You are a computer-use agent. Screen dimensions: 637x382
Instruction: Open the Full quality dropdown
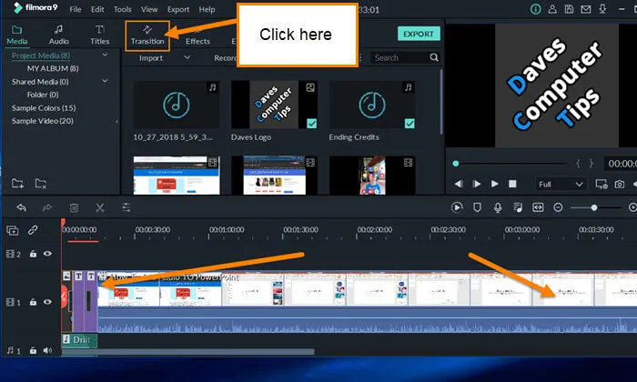pos(561,185)
